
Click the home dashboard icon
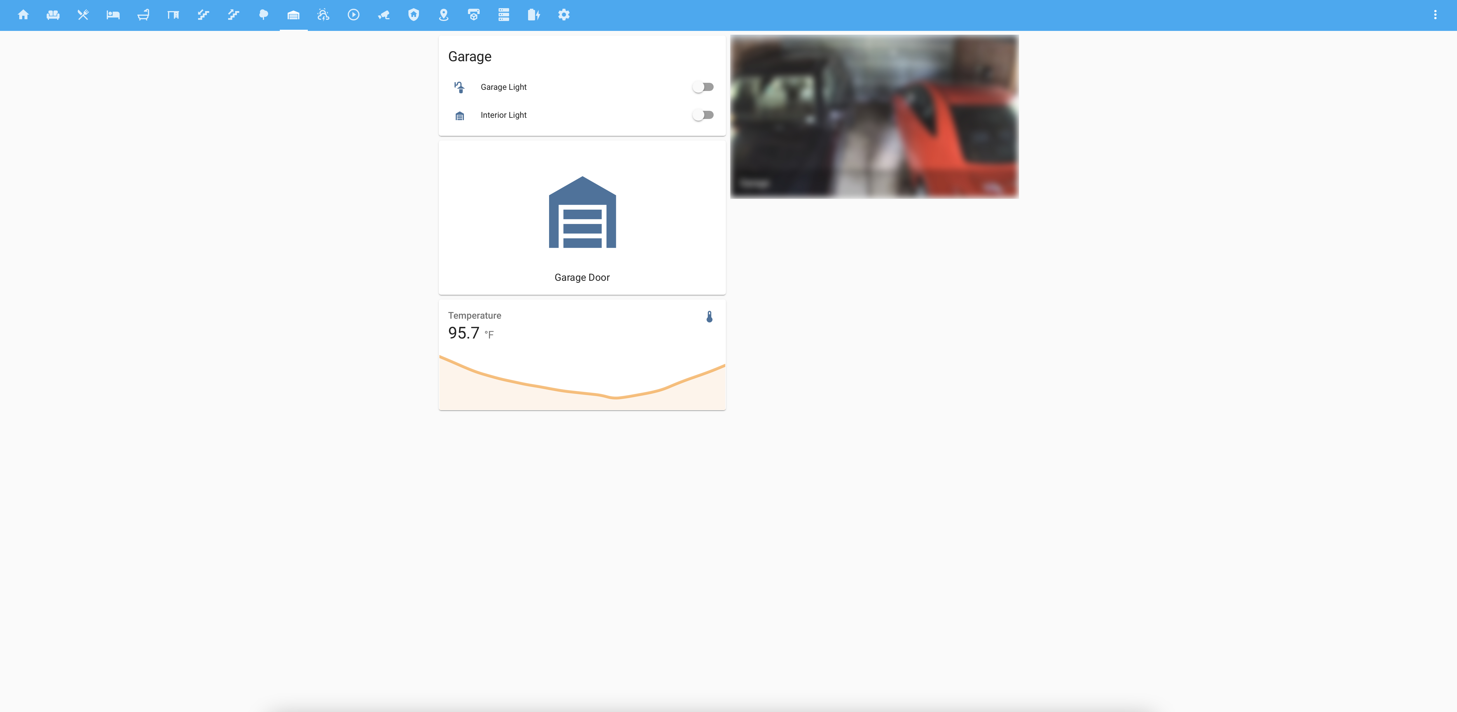click(23, 15)
